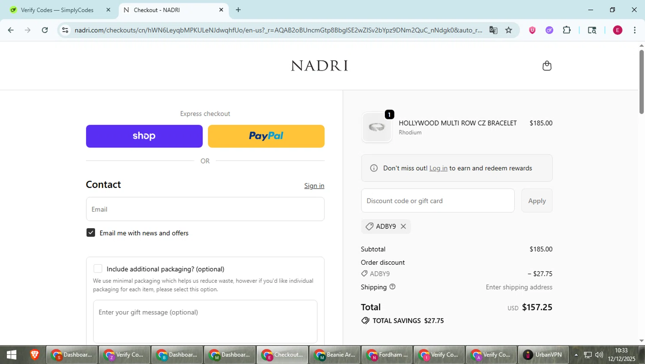
Task: Open the shopping bag cart icon
Action: point(547,66)
